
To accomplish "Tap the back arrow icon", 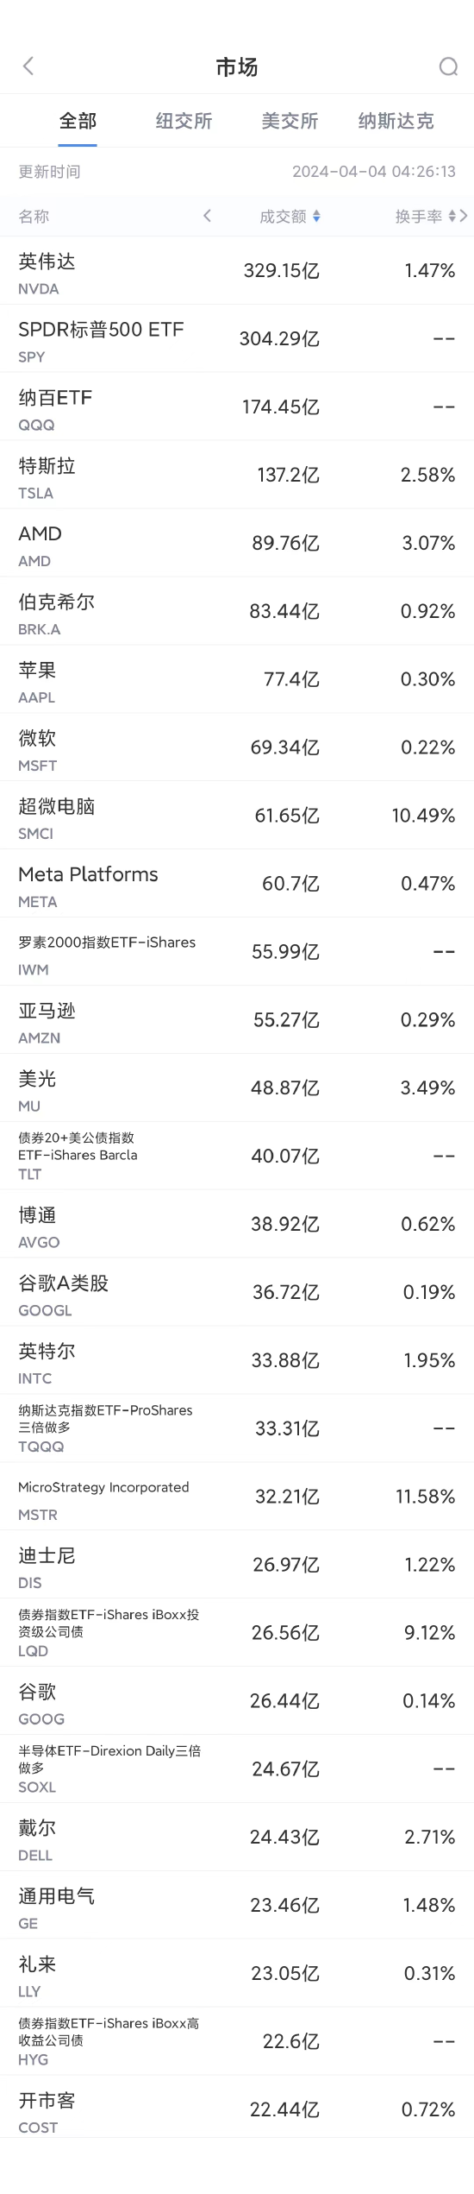I will (28, 66).
